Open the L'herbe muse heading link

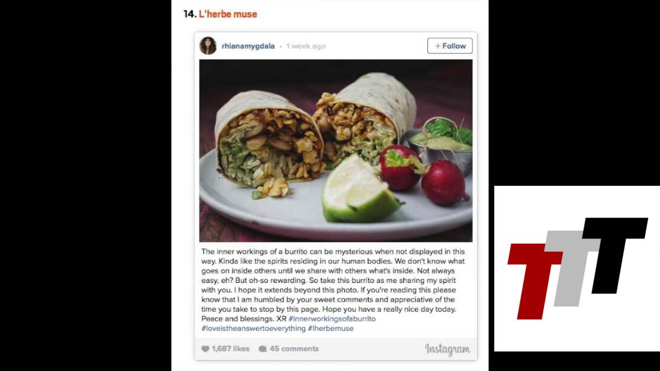[228, 14]
